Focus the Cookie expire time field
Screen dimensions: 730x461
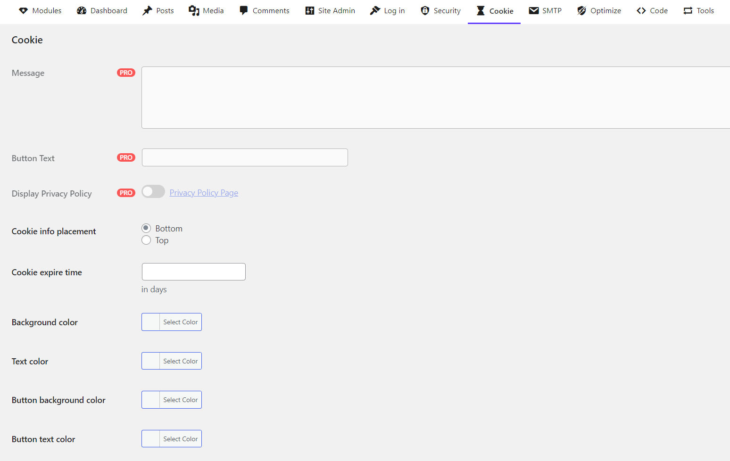pos(193,272)
